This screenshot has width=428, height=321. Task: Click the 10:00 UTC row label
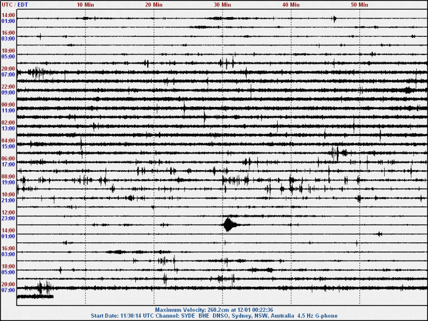(x=8, y=195)
